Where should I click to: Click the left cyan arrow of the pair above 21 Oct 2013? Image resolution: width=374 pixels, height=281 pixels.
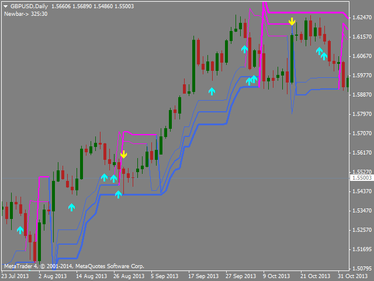click(x=320, y=51)
